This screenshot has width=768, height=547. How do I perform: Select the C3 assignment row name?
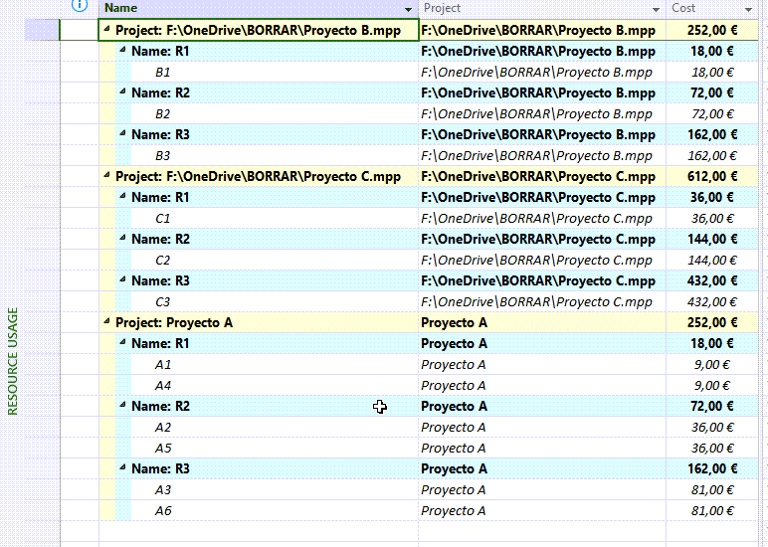[162, 302]
